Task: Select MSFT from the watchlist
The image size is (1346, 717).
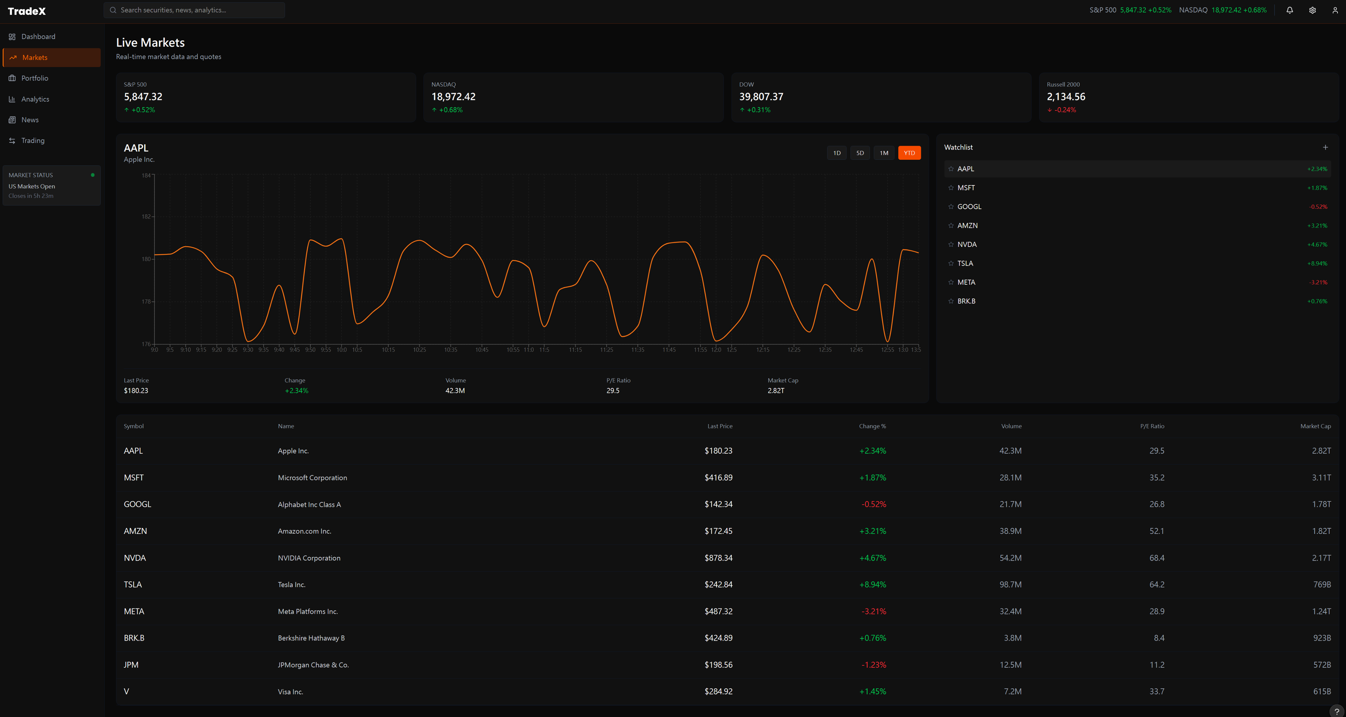Action: point(966,188)
